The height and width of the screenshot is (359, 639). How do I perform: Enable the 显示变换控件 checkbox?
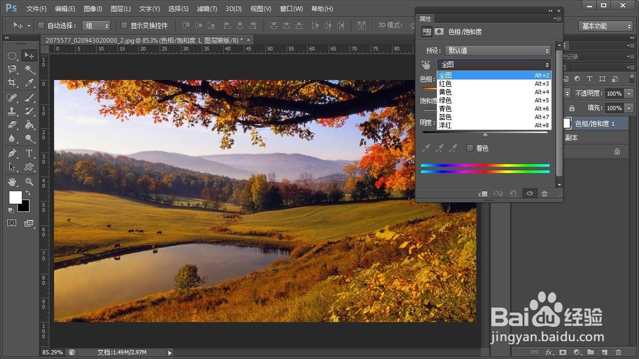click(125, 26)
